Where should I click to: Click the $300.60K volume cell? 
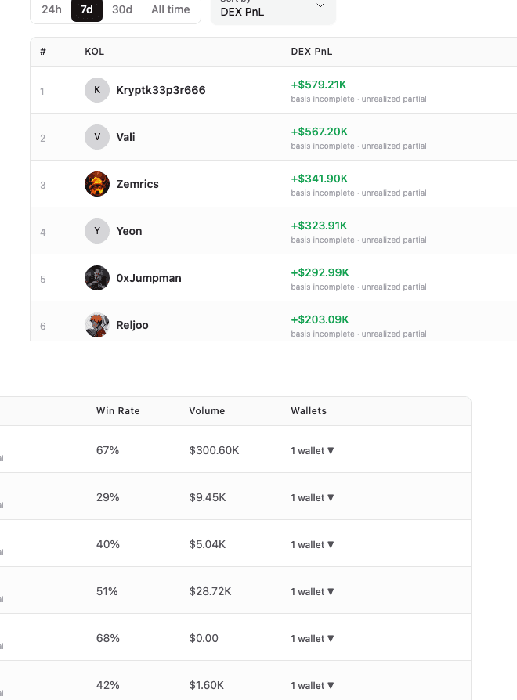(214, 450)
